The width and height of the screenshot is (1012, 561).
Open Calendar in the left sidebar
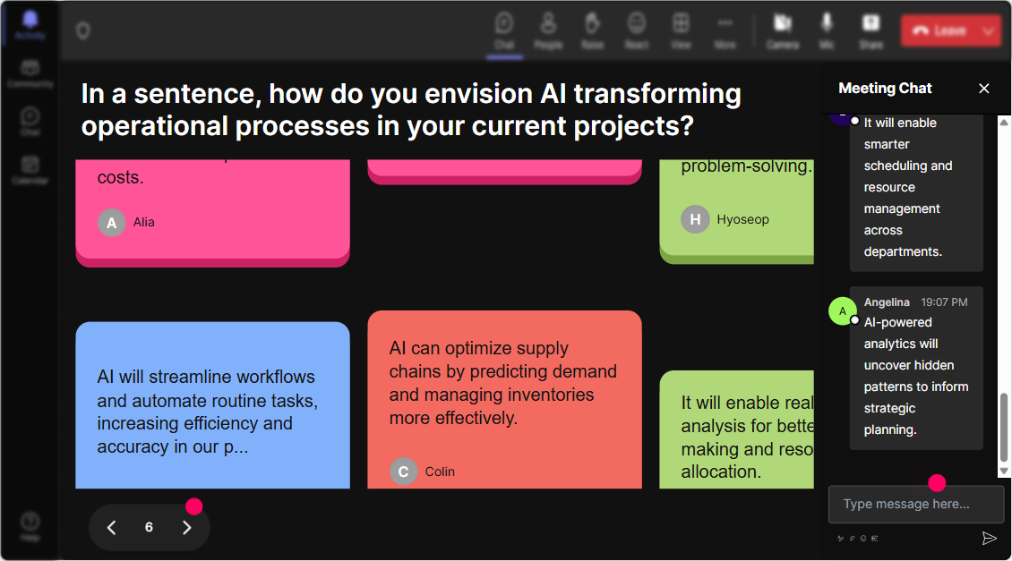(30, 170)
